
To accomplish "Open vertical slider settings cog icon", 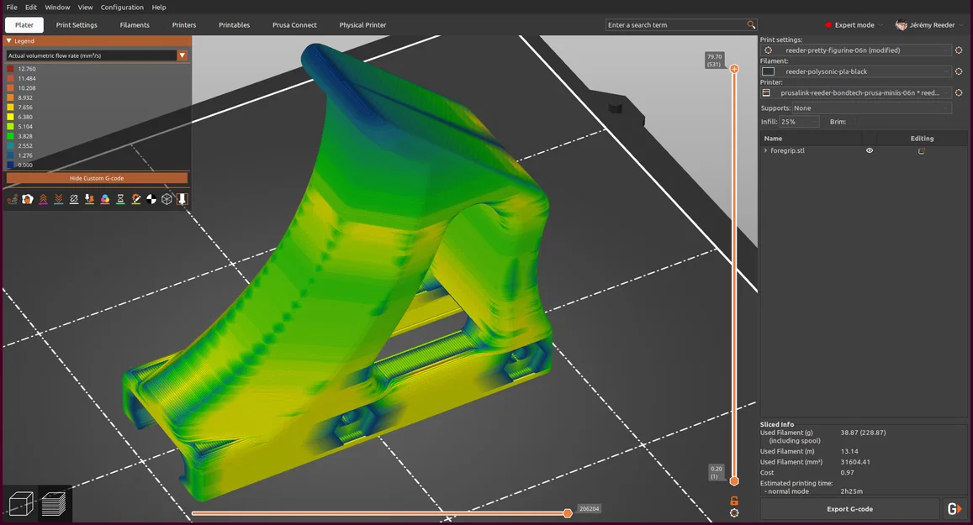I will (734, 513).
